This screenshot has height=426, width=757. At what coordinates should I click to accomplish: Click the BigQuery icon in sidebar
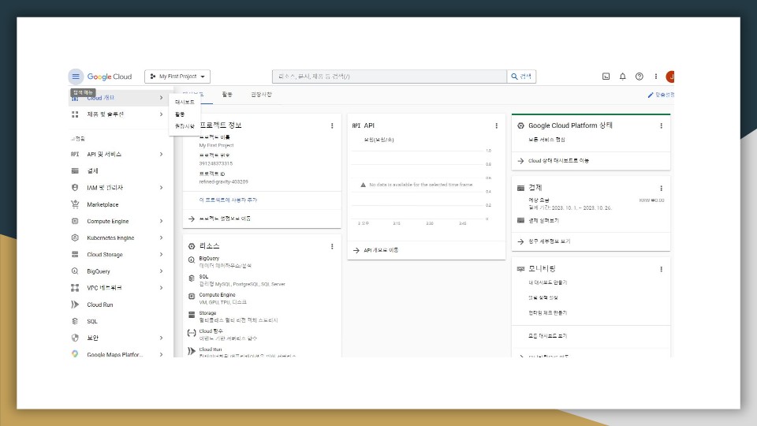coord(75,271)
